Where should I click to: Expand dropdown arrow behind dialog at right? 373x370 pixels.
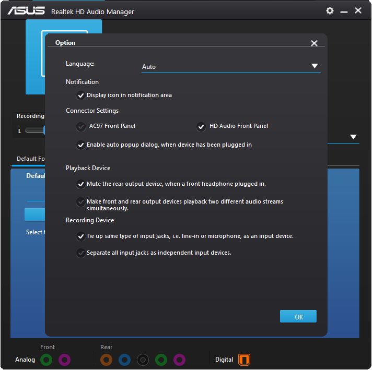(x=353, y=137)
